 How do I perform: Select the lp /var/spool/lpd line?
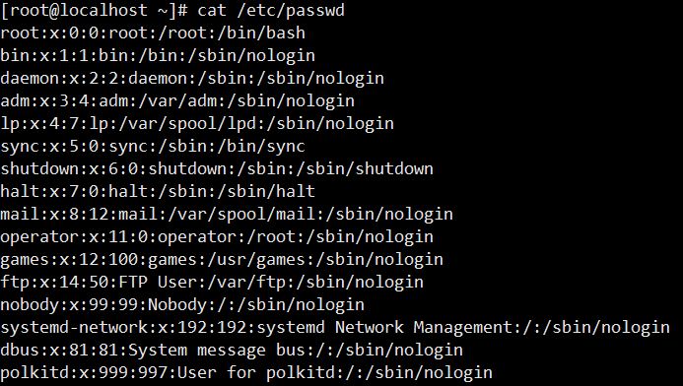click(197, 123)
